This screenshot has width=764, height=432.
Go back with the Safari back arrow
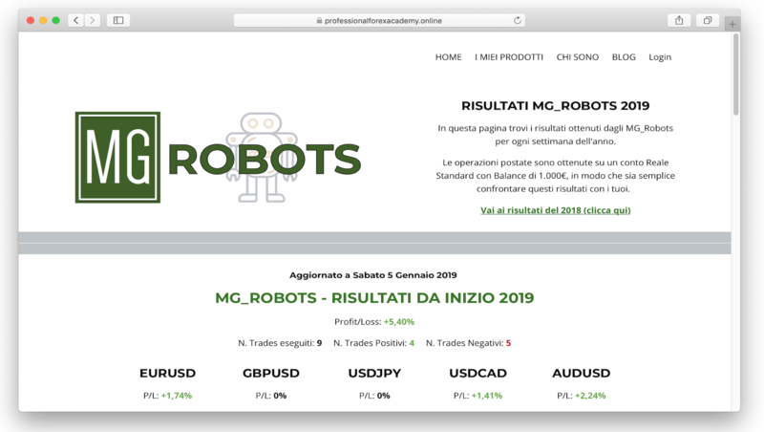pyautogui.click(x=76, y=20)
